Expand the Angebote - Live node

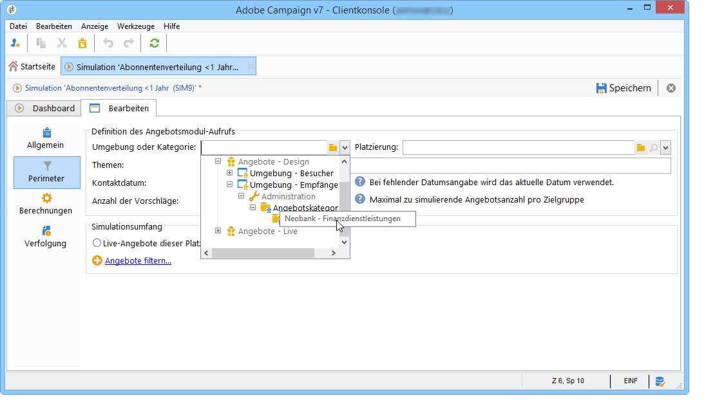218,231
